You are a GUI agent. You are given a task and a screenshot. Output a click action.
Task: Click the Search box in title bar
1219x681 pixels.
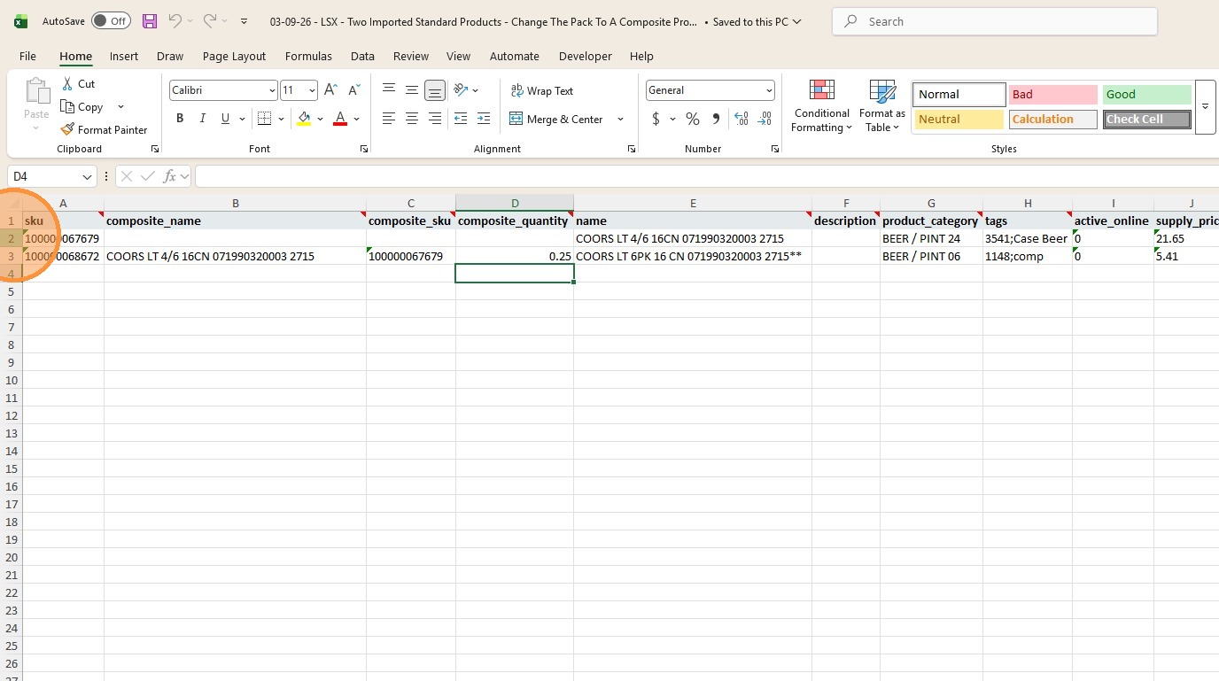[995, 21]
